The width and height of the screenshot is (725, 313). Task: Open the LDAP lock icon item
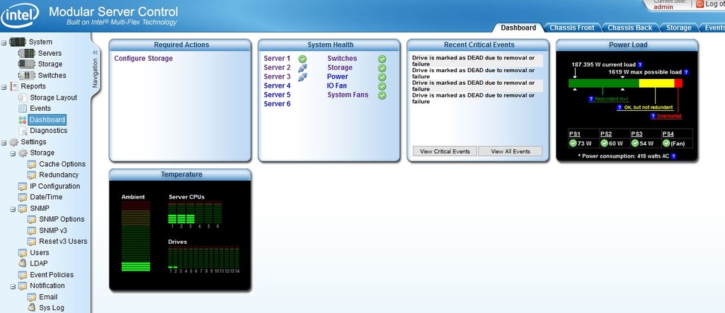(x=23, y=264)
